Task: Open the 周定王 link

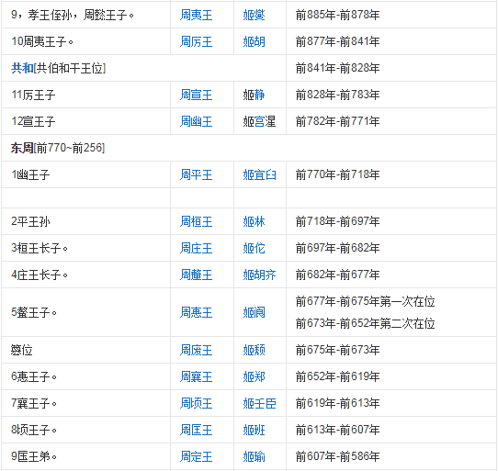Action: 196,457
